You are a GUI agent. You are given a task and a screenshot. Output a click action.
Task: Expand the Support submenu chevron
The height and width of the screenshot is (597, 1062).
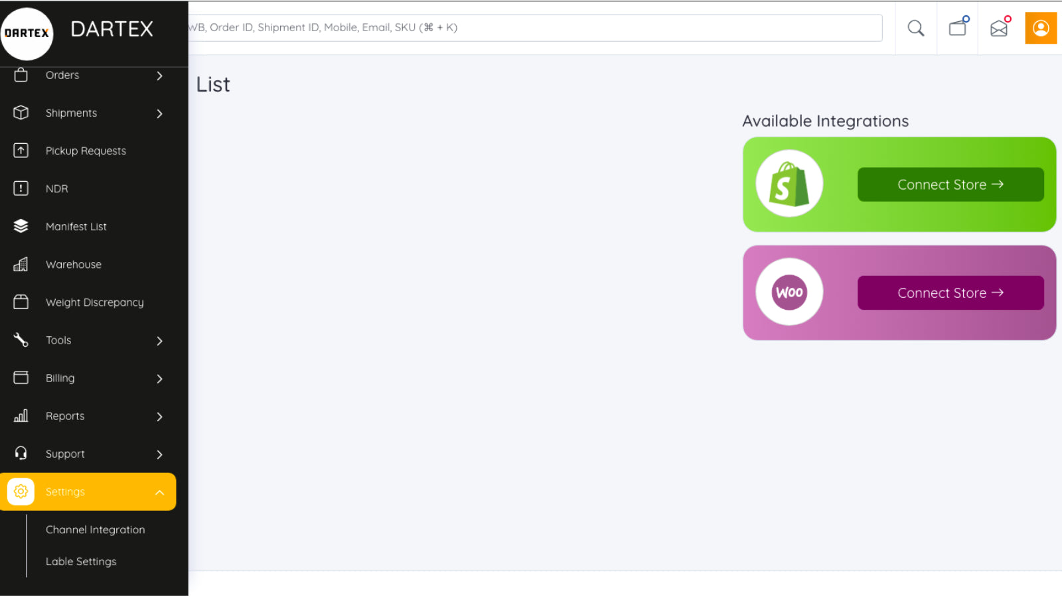[x=159, y=454]
